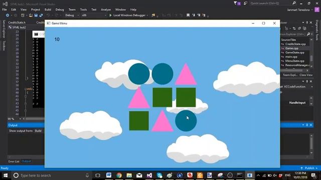Open main.cpp in Solution Explorer
This screenshot has height=180, width=321.
(291, 56)
